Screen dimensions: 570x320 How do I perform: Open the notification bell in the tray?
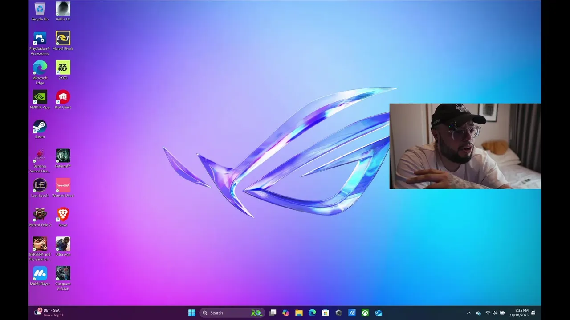pyautogui.click(x=533, y=313)
